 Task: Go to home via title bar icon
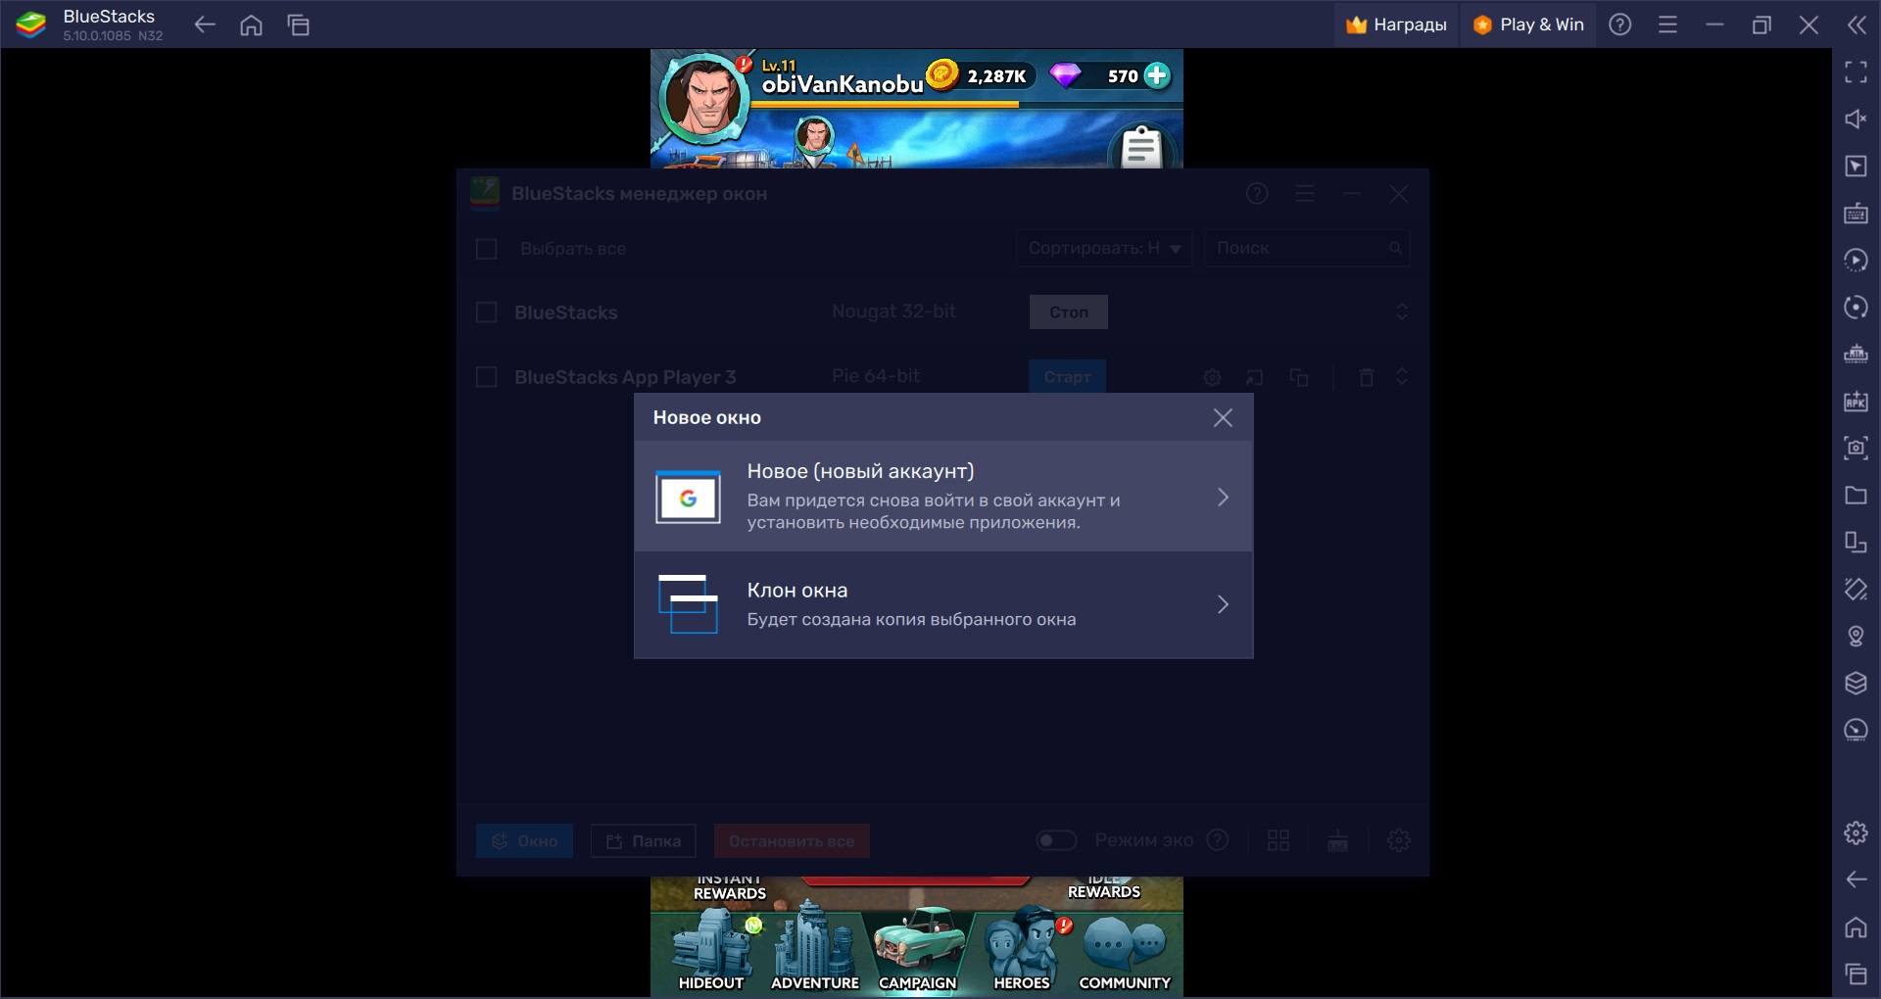pyautogui.click(x=252, y=24)
